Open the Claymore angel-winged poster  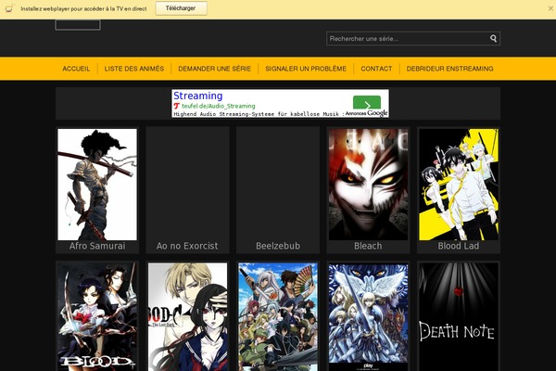368,316
